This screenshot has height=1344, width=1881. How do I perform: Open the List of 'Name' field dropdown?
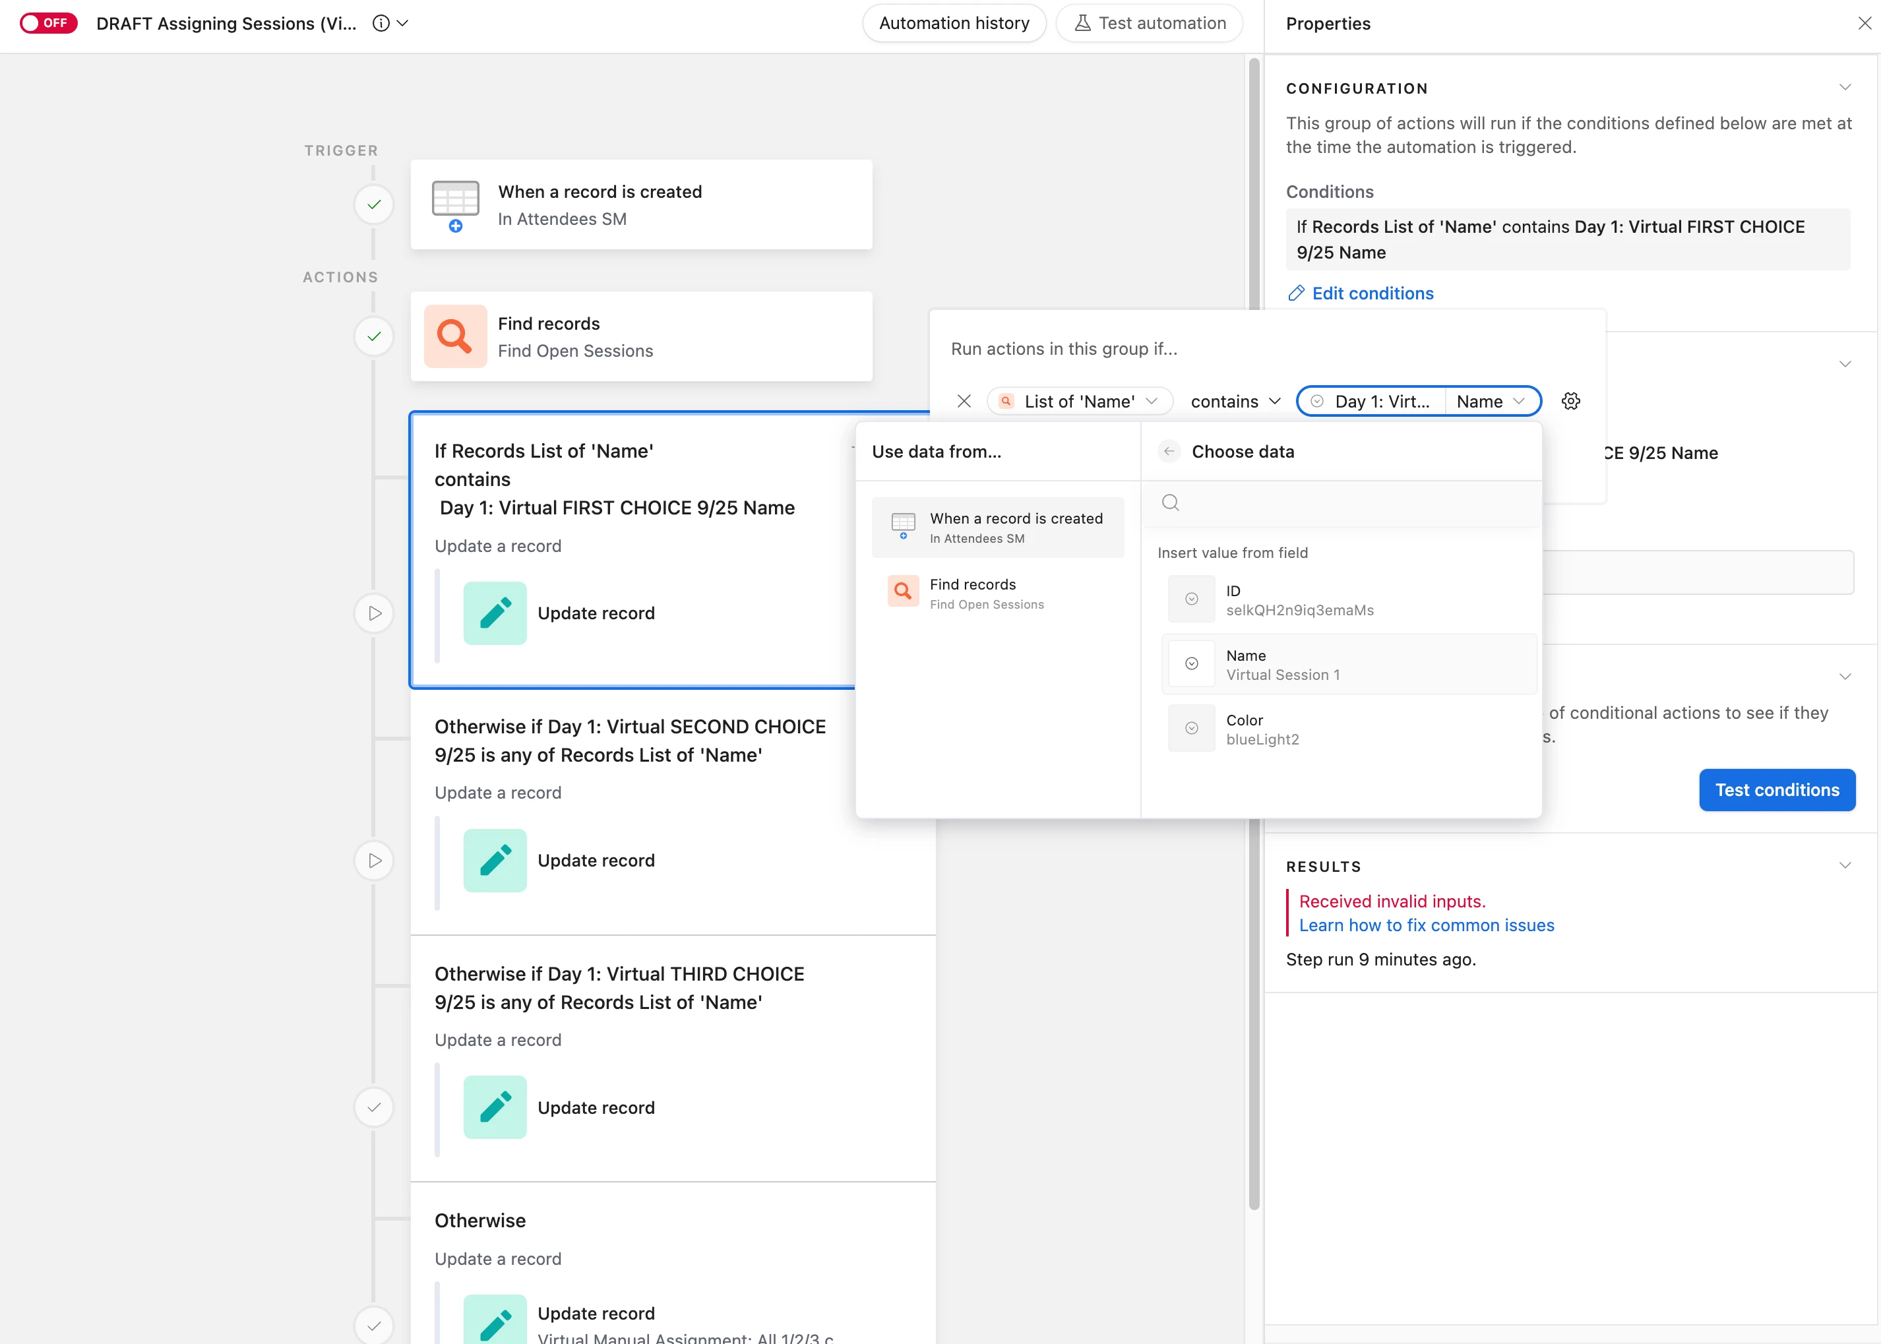tap(1079, 402)
